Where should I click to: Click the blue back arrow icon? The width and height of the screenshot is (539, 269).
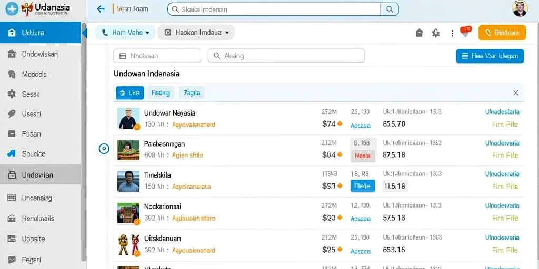click(101, 9)
